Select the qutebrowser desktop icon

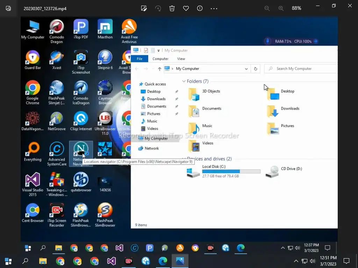tap(81, 182)
